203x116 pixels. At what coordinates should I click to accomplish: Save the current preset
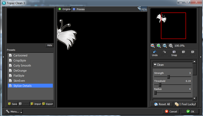pyautogui.click(x=13, y=104)
